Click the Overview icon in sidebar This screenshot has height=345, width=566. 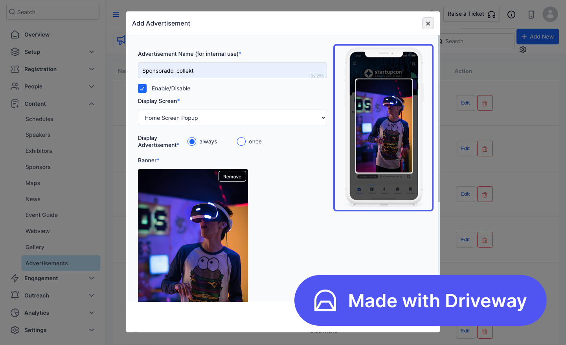(x=15, y=35)
